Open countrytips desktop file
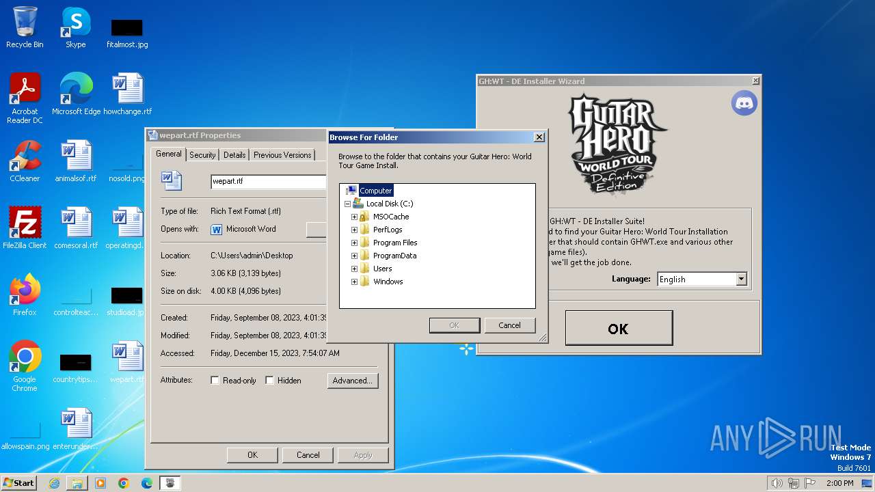The width and height of the screenshot is (875, 492). (x=76, y=368)
